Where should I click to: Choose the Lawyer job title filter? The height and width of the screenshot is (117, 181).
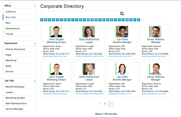click(20, 92)
